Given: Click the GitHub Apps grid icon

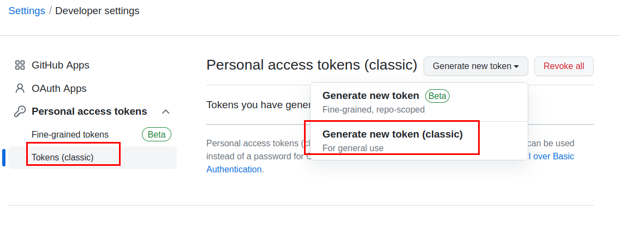Looking at the screenshot, I should click(20, 65).
